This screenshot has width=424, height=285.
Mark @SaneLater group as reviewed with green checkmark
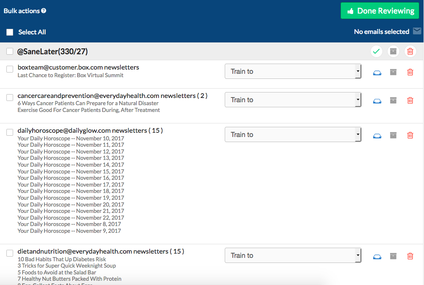click(376, 51)
